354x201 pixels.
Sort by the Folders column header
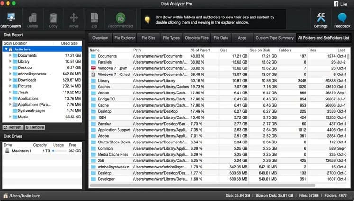tap(292, 50)
